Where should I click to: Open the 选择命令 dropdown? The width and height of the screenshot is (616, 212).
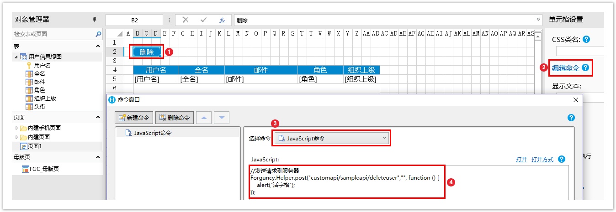point(331,138)
